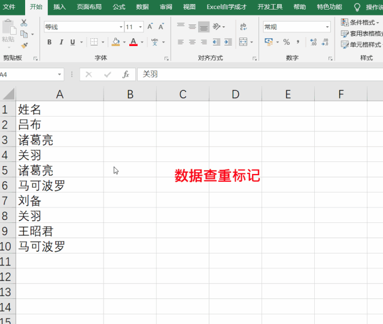Select the Format Painter brush

[24, 45]
